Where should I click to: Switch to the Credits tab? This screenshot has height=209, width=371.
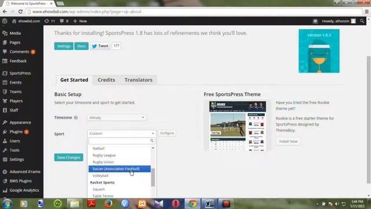point(106,80)
